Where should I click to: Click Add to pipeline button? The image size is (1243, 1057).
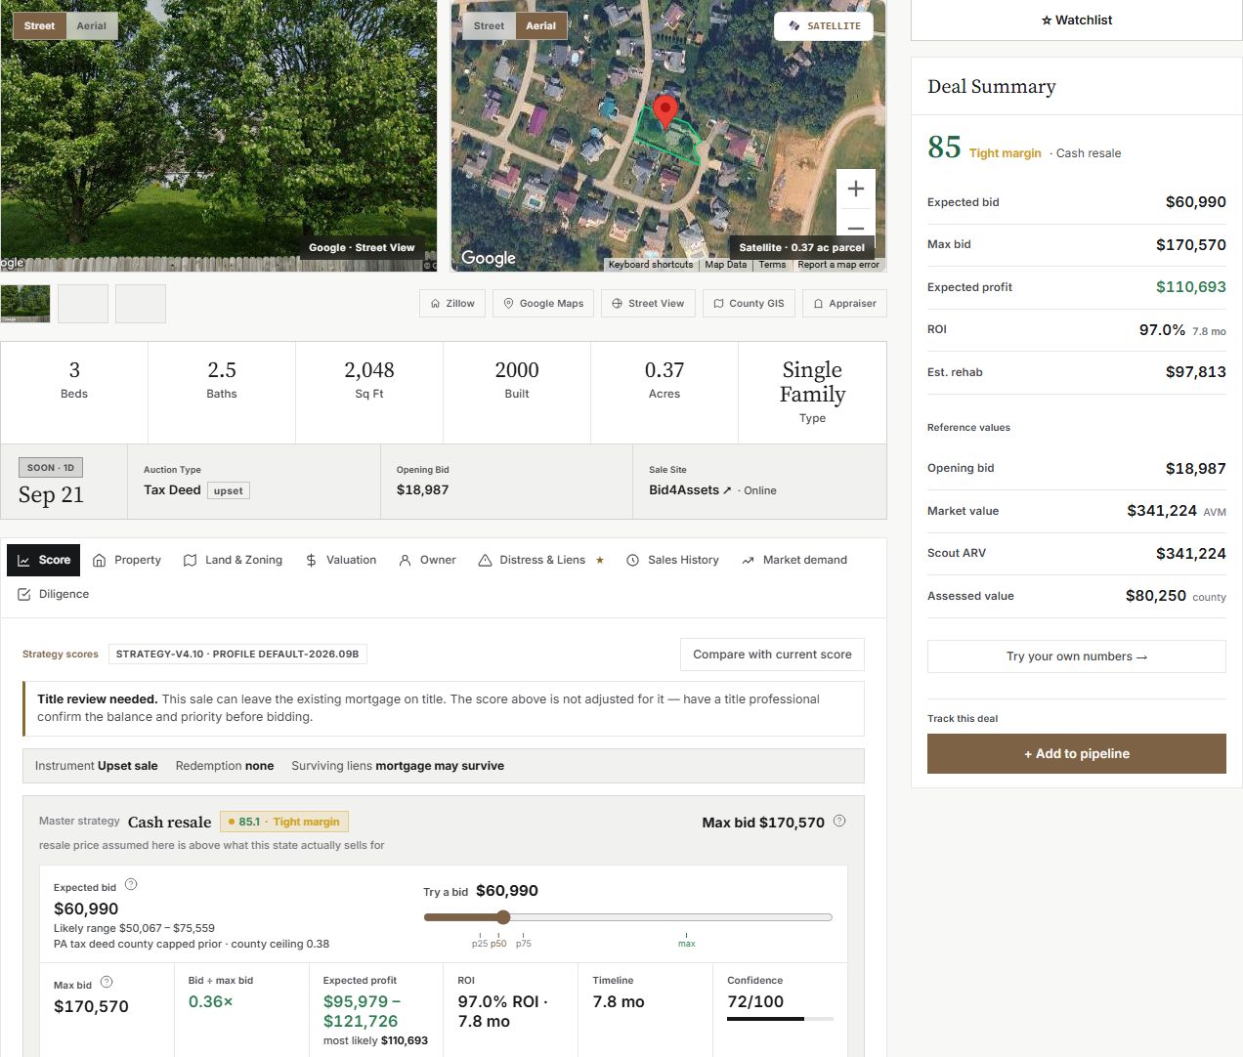point(1077,753)
